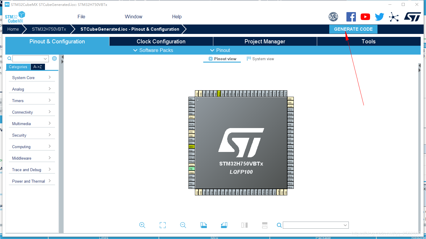
Task: Expand the Multimedia category
Action: tap(32, 124)
